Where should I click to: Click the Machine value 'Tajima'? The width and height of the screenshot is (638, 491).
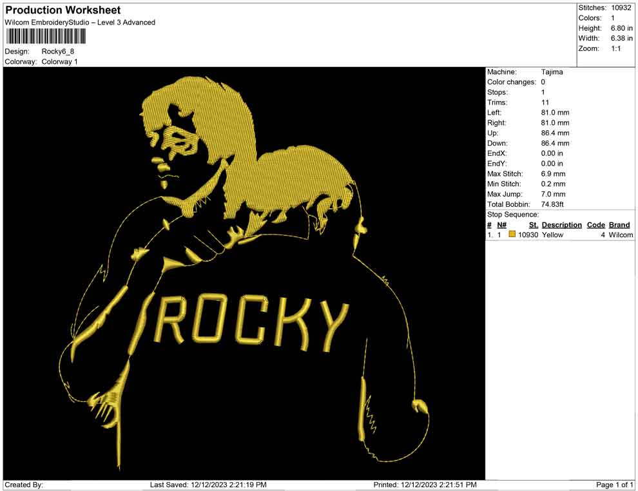(552, 72)
